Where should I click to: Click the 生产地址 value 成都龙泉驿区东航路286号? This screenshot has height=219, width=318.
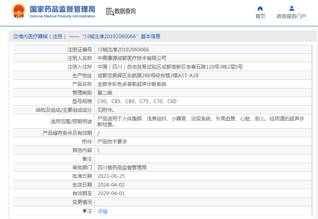click(x=148, y=76)
